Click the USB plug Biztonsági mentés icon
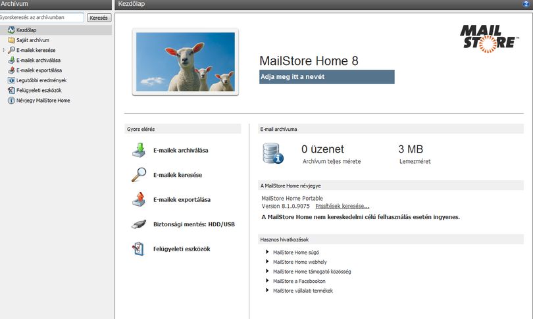Viewport: 533px width, 319px height. tap(139, 224)
